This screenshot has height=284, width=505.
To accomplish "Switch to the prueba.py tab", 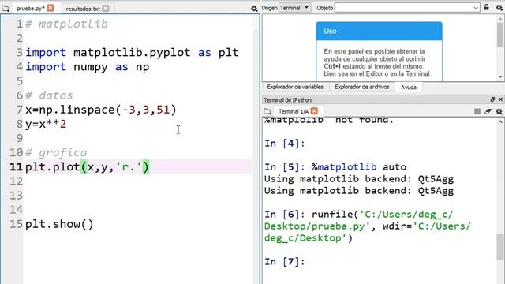I will coord(30,9).
